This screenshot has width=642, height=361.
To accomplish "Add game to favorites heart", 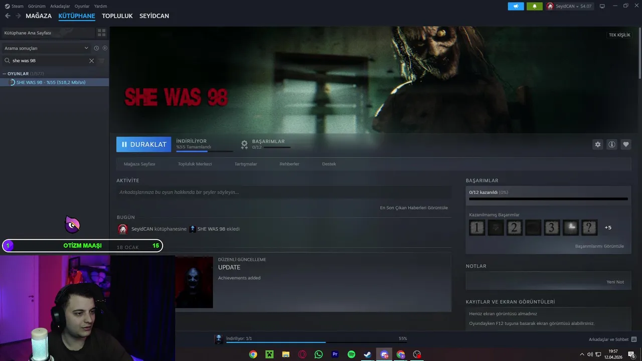I will 626,144.
